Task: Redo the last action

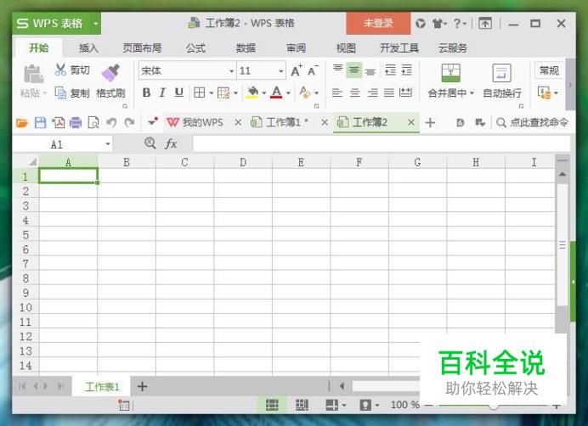Action: [129, 122]
